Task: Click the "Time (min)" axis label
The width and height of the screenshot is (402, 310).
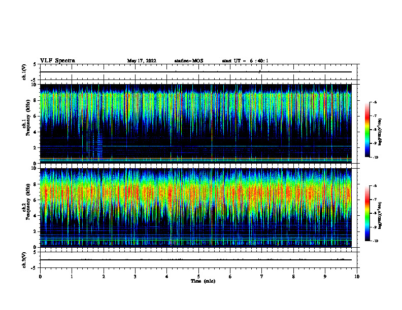Action: [203, 281]
